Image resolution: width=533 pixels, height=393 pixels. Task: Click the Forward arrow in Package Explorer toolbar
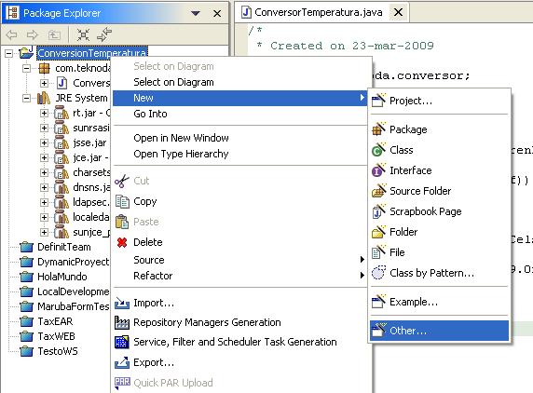(x=33, y=34)
